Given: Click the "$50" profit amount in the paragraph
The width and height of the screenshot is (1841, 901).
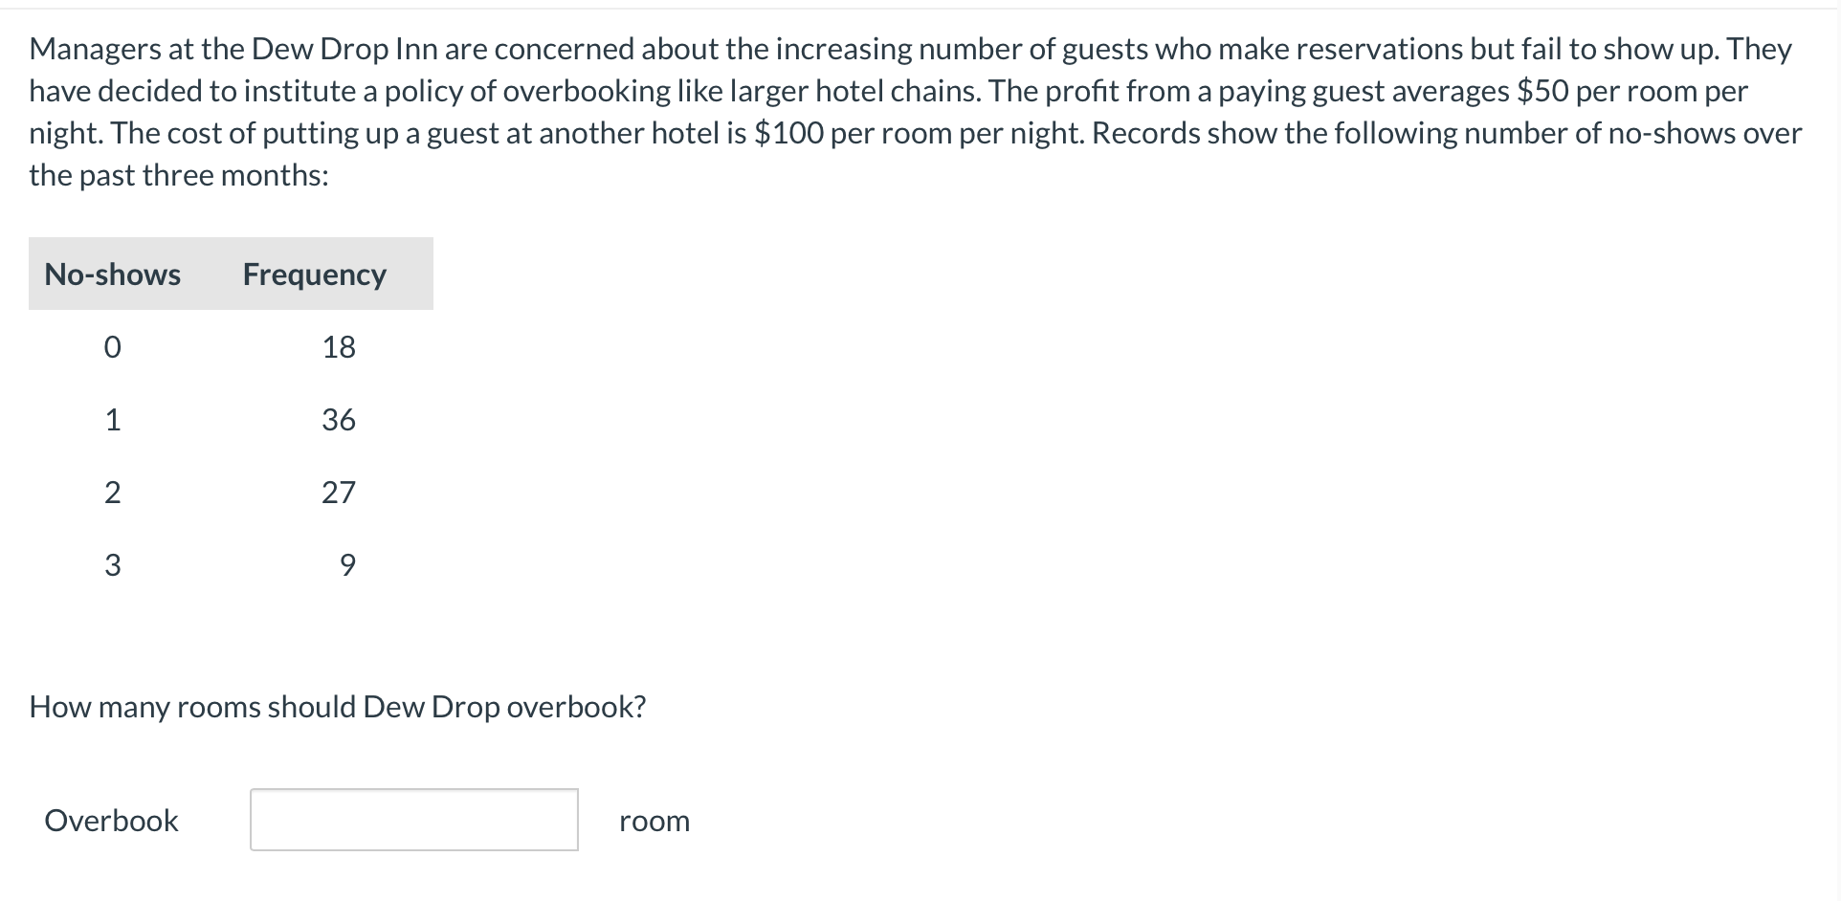Looking at the screenshot, I should (1542, 91).
